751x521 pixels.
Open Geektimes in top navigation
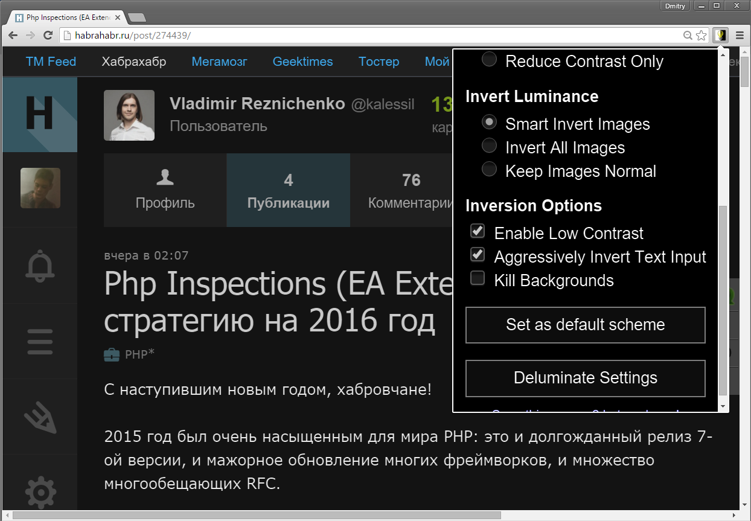click(x=303, y=62)
